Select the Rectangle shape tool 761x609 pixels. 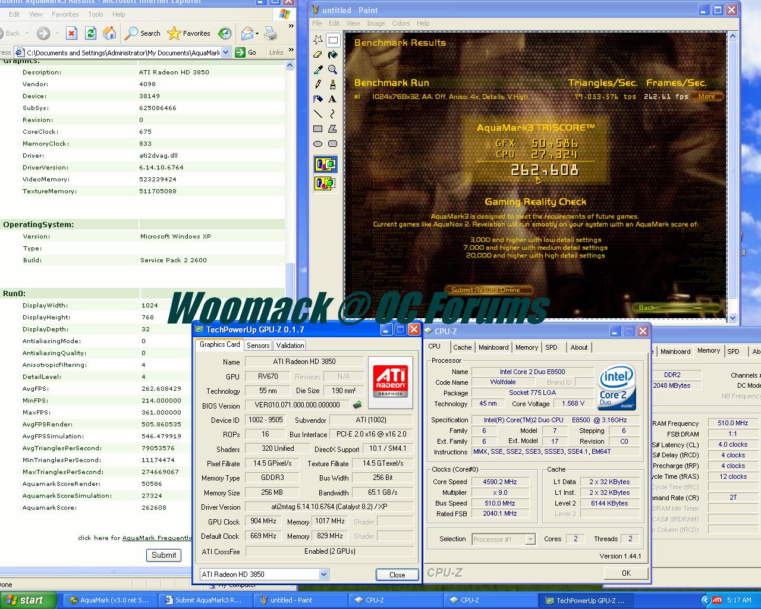[x=318, y=128]
